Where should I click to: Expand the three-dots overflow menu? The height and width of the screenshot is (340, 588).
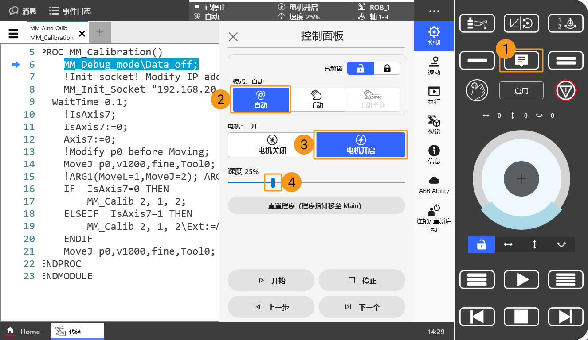434,11
